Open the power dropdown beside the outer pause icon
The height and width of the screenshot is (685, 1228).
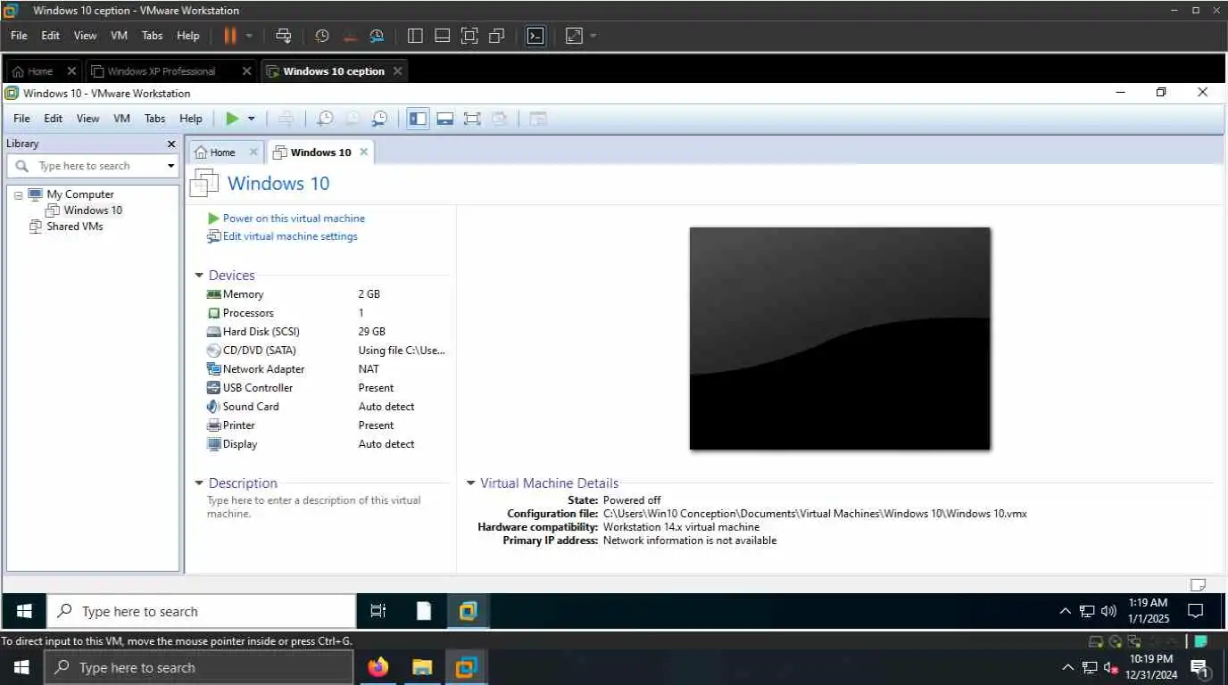tap(249, 36)
